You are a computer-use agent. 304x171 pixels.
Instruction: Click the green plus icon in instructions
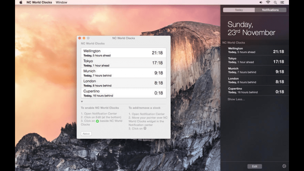(97, 121)
